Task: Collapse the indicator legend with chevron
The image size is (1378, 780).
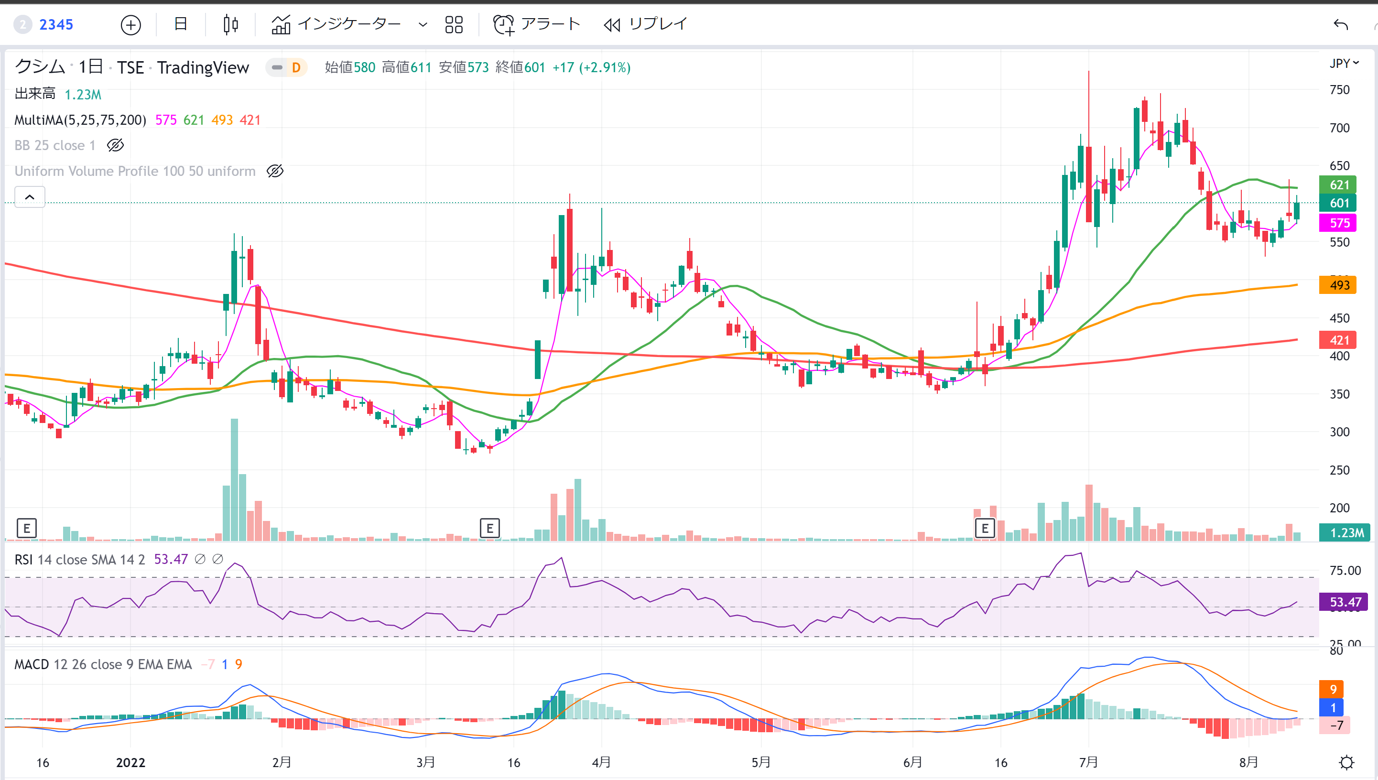Action: (x=30, y=197)
